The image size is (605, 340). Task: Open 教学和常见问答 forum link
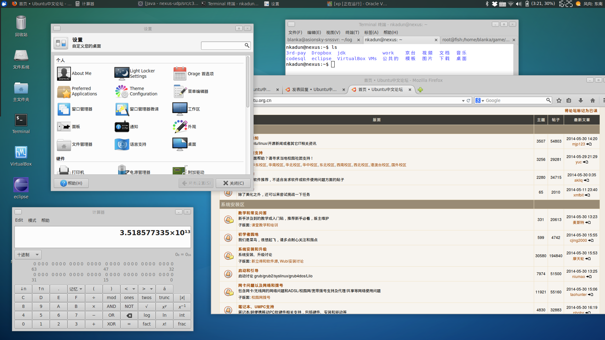pyautogui.click(x=252, y=213)
